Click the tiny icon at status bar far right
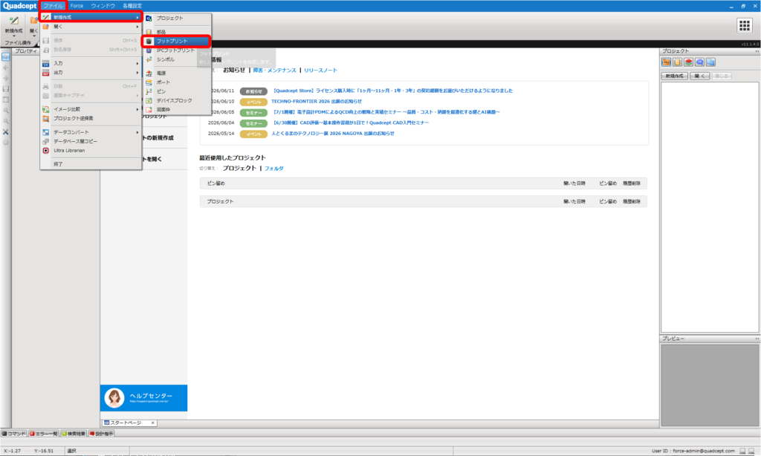This screenshot has height=456, width=761. click(x=751, y=451)
